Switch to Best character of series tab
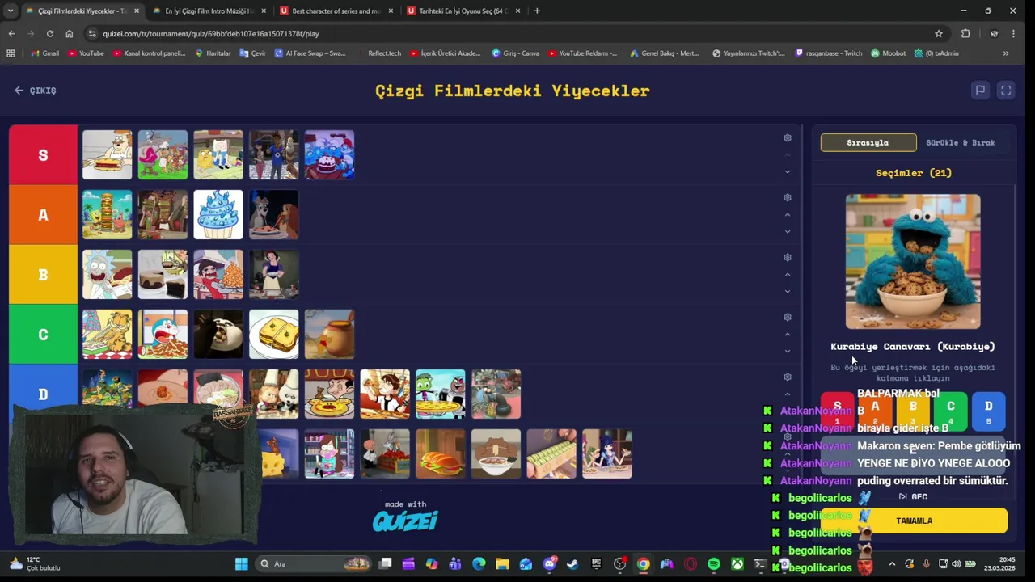The width and height of the screenshot is (1035, 582). point(336,11)
